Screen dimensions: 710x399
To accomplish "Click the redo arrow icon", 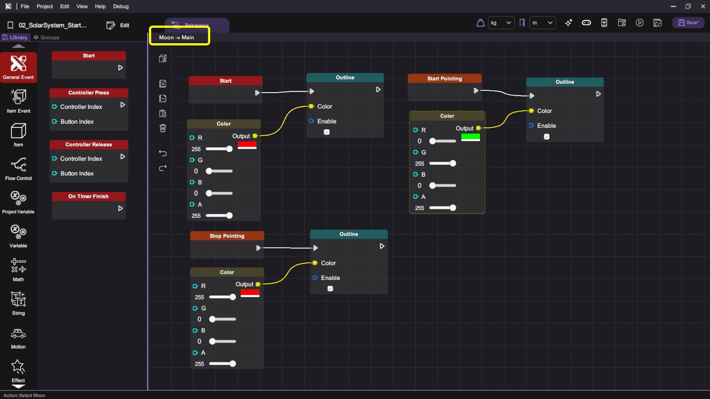I will pos(163,168).
